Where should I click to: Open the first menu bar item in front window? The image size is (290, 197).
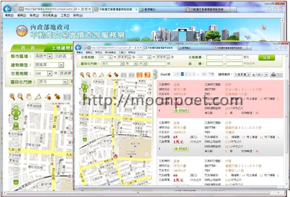80,53
